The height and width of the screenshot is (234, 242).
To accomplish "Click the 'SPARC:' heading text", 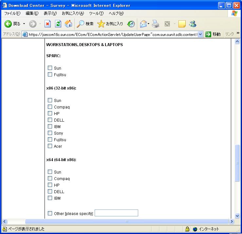I will (53, 56).
